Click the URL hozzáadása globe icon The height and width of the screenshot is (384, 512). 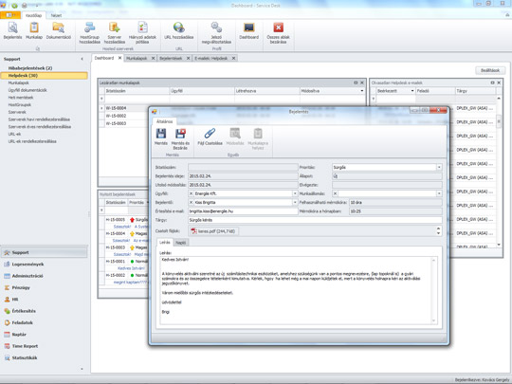coord(178,27)
